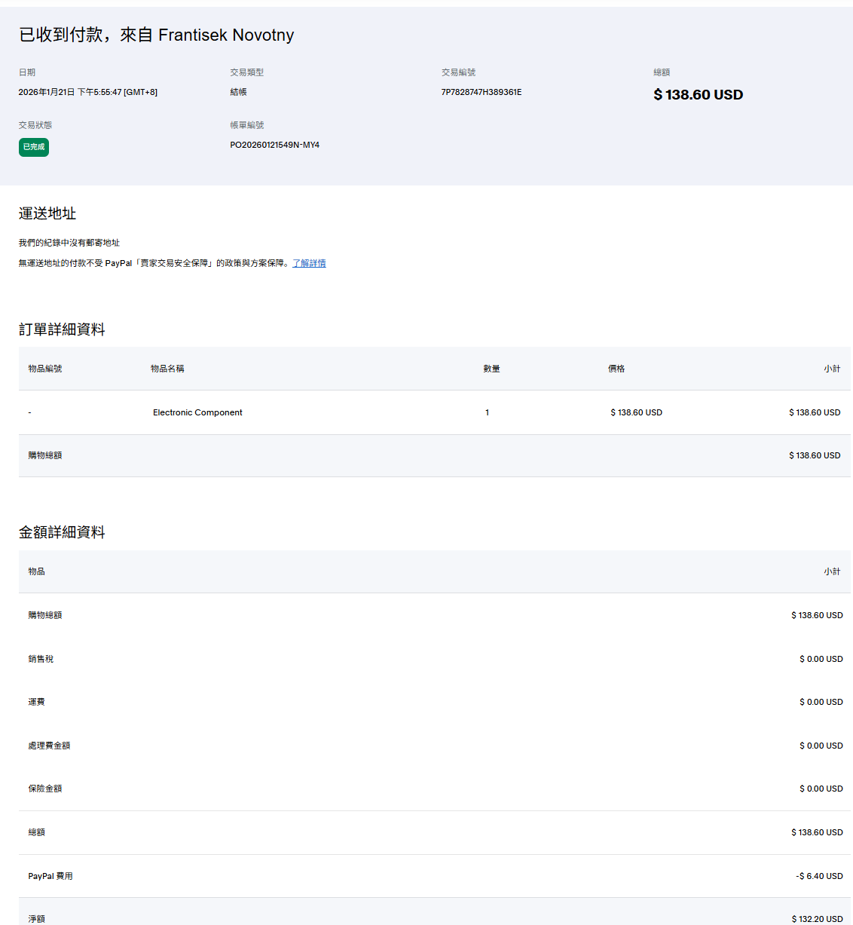Click the 銷售稅 row label
The width and height of the screenshot is (853, 925).
(41, 659)
